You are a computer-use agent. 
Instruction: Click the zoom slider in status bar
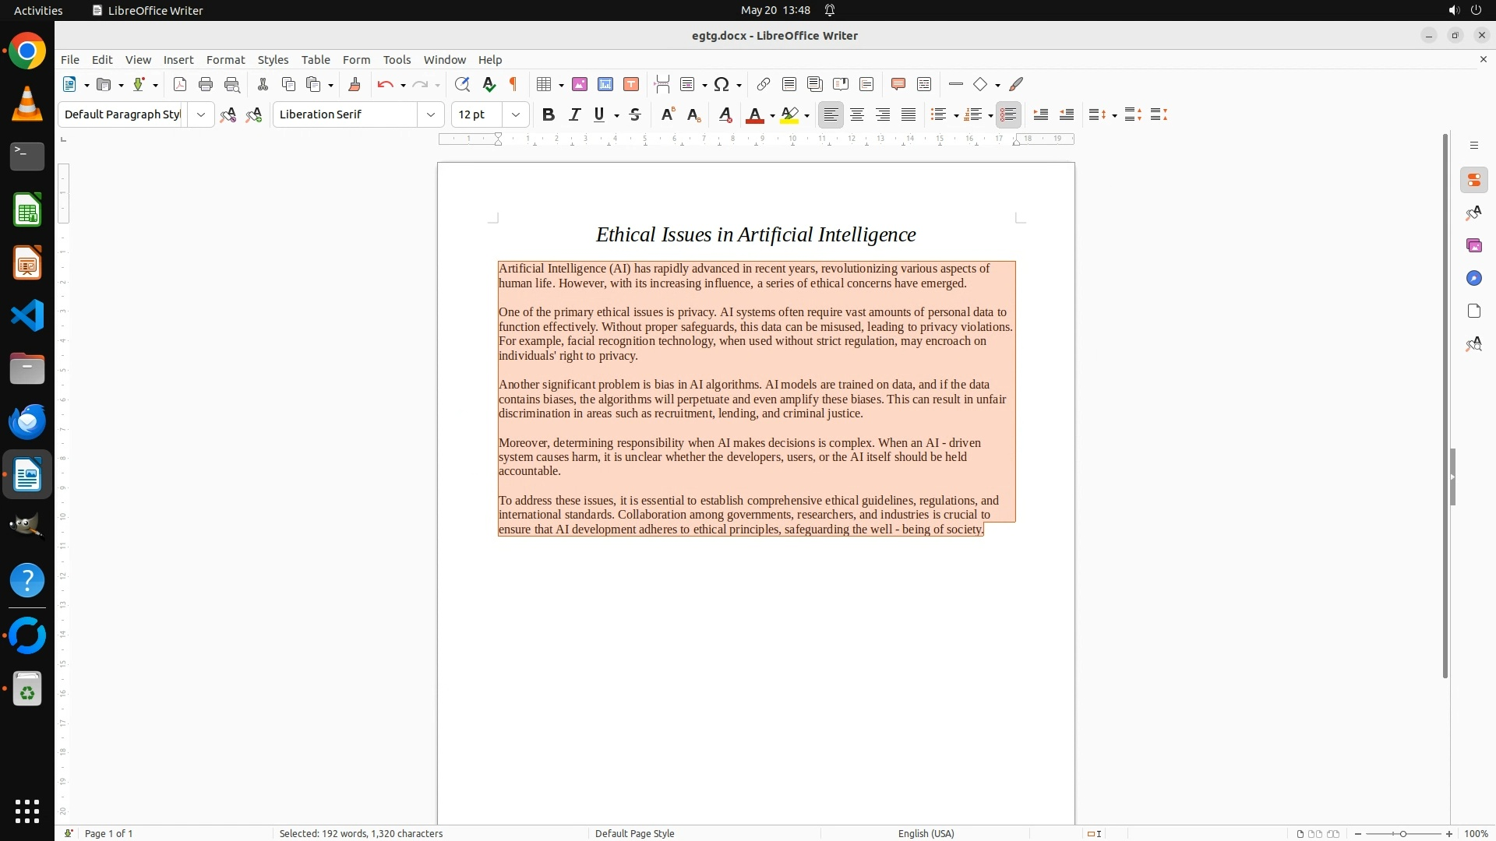click(x=1402, y=833)
